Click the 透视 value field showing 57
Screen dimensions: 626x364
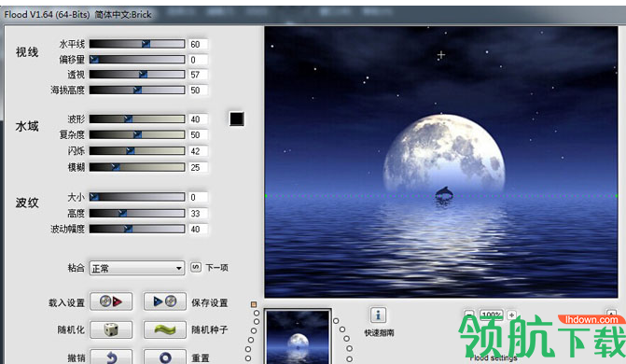(x=198, y=75)
